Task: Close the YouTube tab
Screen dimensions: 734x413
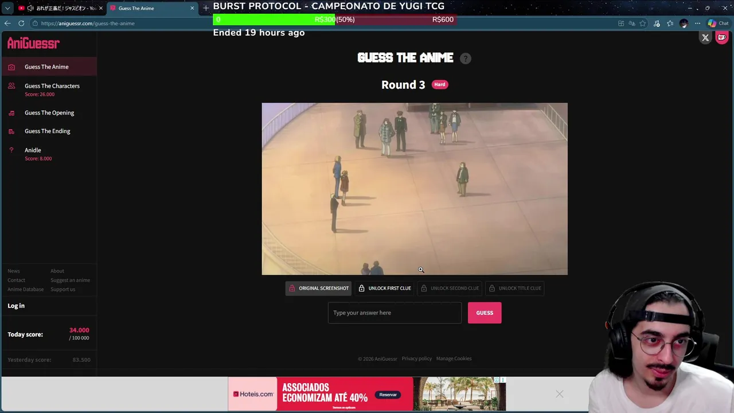Action: click(100, 8)
